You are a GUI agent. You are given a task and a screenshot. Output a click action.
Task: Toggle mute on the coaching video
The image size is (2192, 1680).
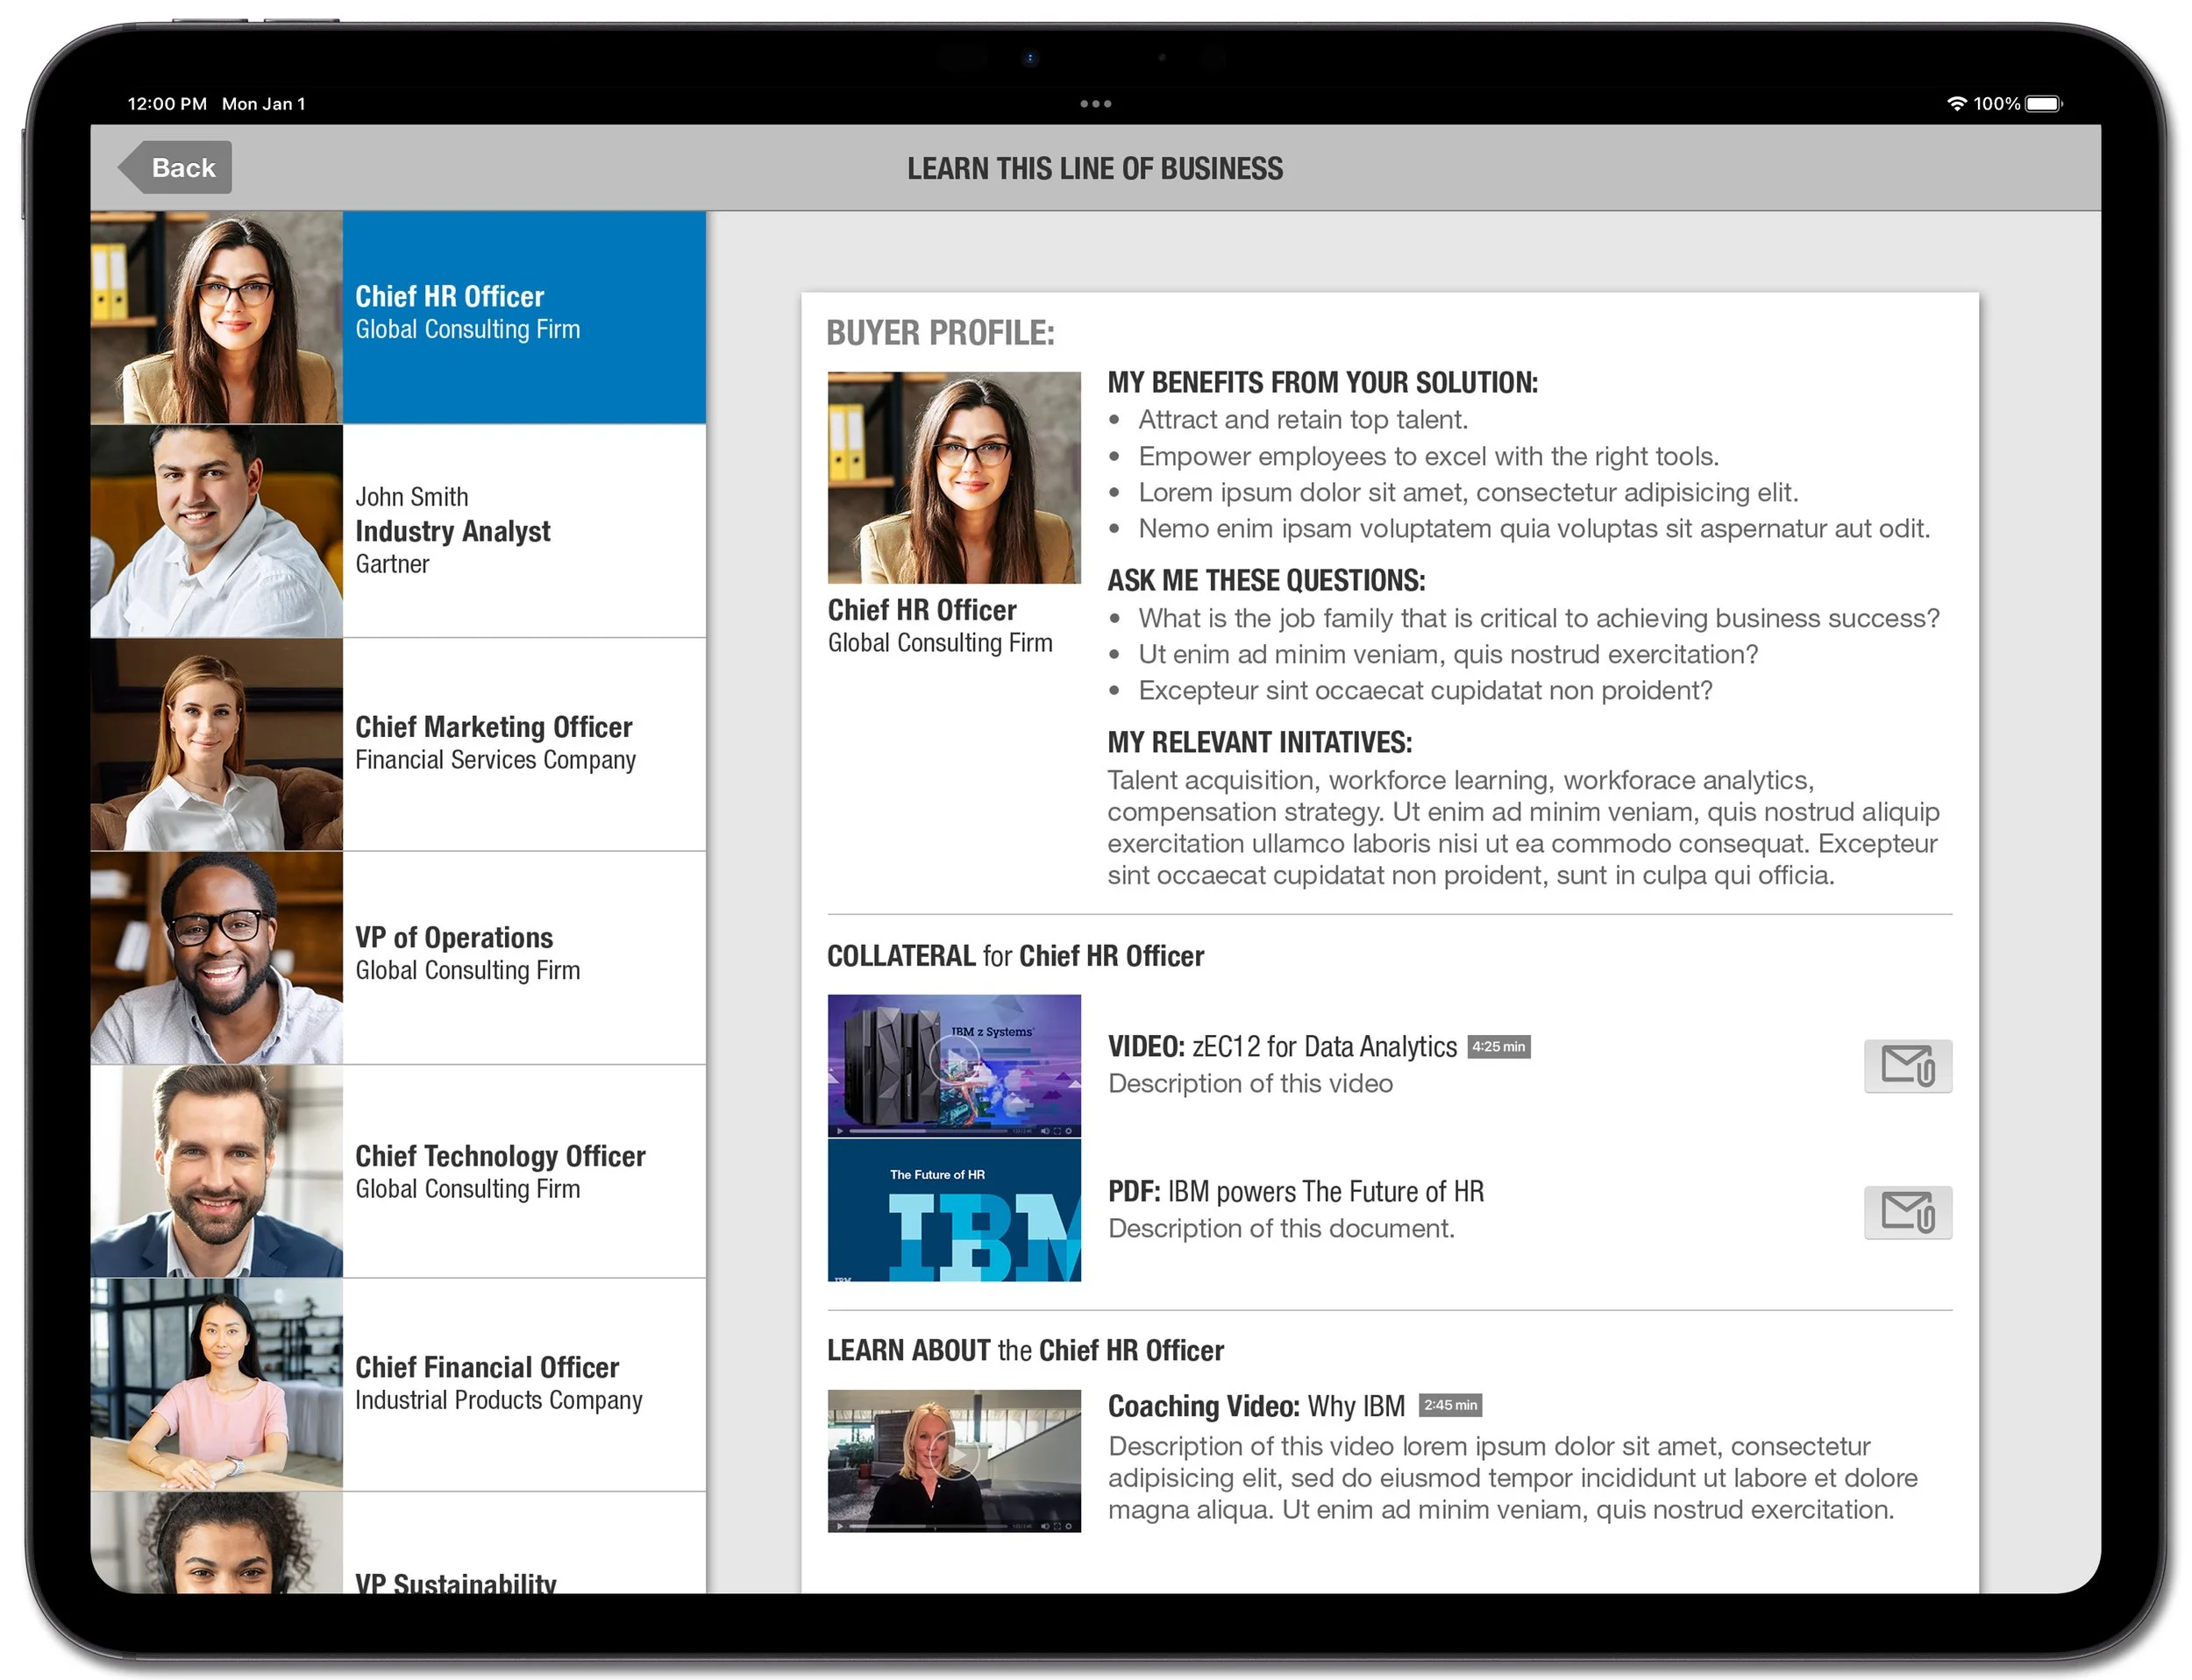(1045, 1526)
